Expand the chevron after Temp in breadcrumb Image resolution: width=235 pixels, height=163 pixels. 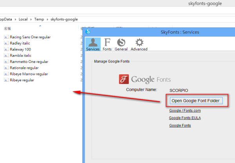point(47,19)
